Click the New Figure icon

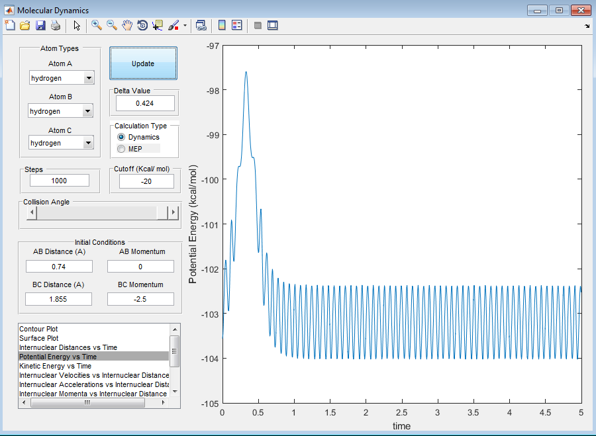[9, 26]
